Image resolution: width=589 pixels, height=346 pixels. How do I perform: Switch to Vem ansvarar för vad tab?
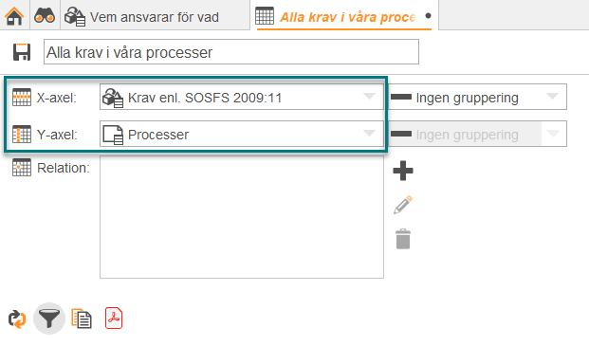[155, 16]
